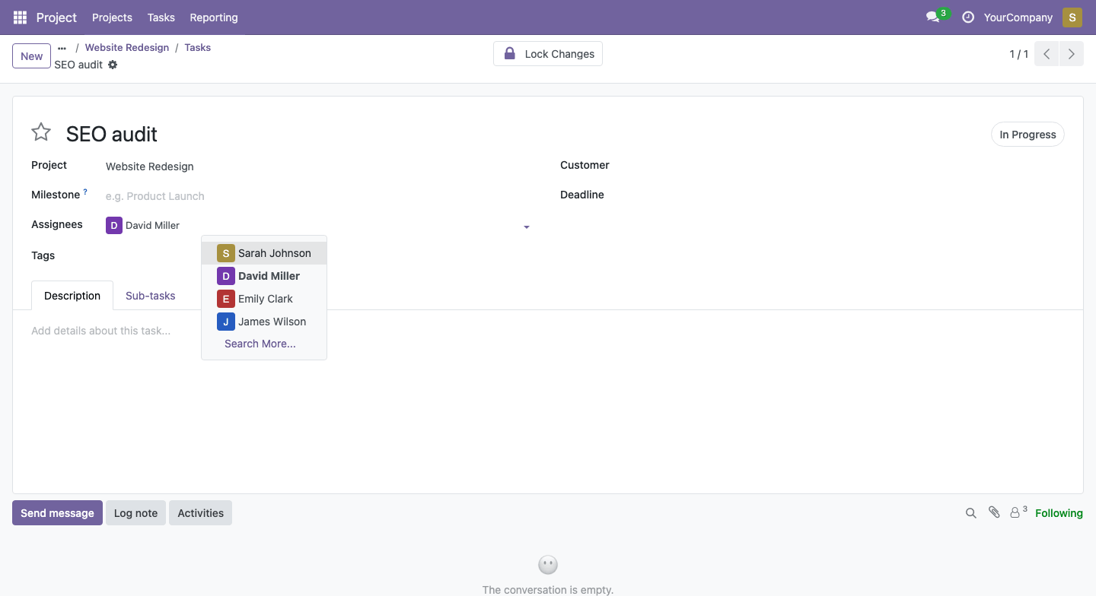Click the Project field Website Redesign
Image resolution: width=1096 pixels, height=596 pixels.
[x=318, y=166]
